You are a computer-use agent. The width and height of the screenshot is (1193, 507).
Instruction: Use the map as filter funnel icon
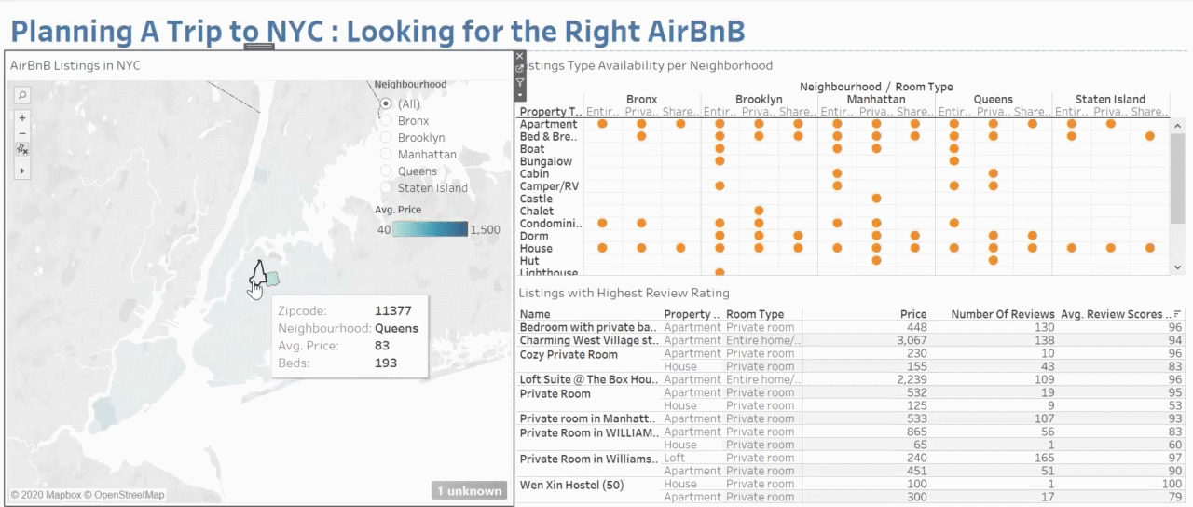[520, 82]
